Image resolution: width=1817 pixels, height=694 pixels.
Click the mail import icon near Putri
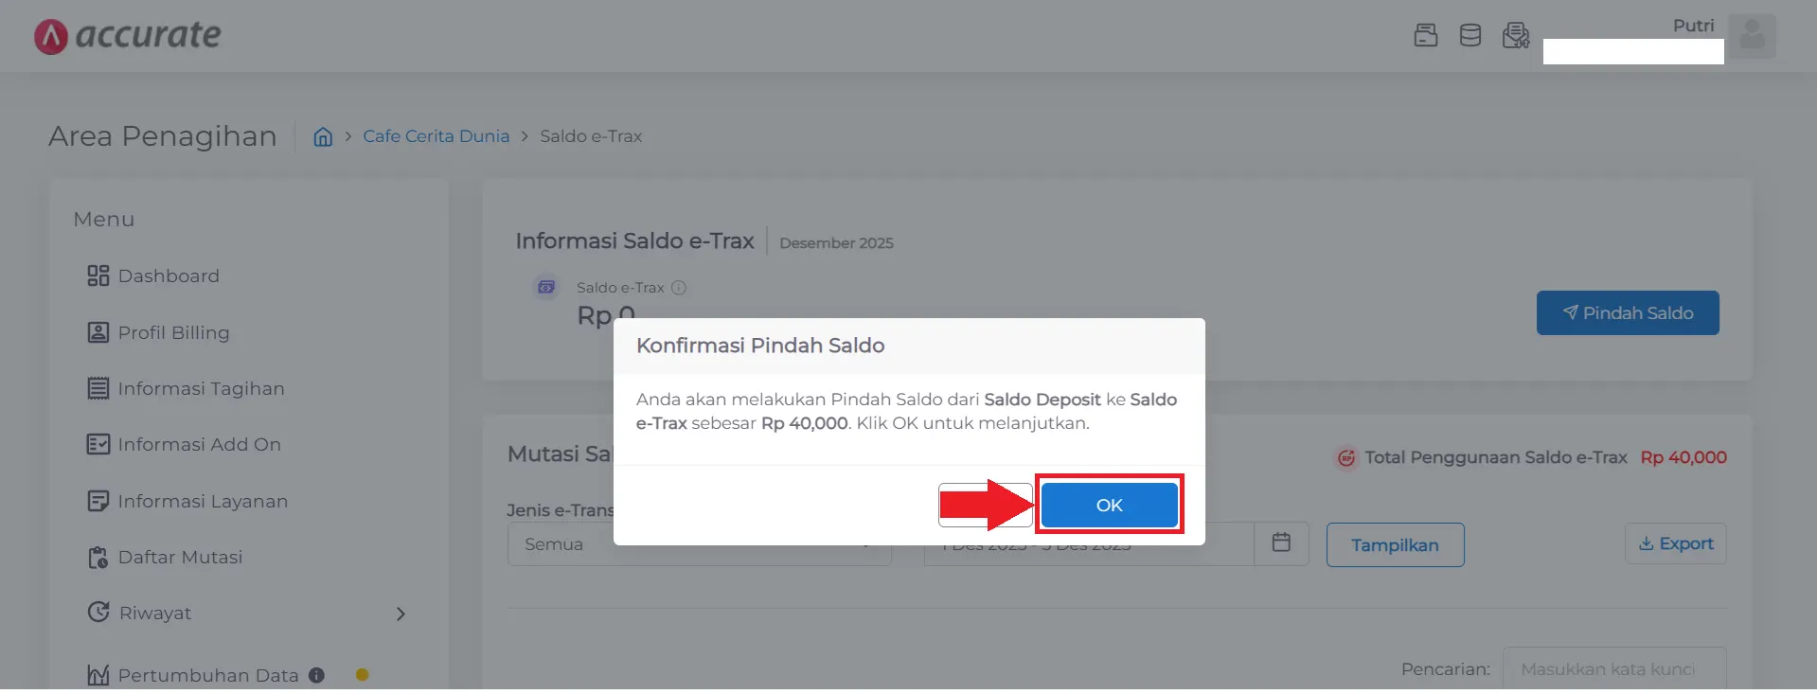(1515, 34)
